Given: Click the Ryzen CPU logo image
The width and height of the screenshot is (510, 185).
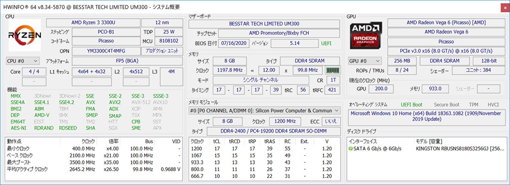Looking at the screenshot, I should tap(24, 35).
